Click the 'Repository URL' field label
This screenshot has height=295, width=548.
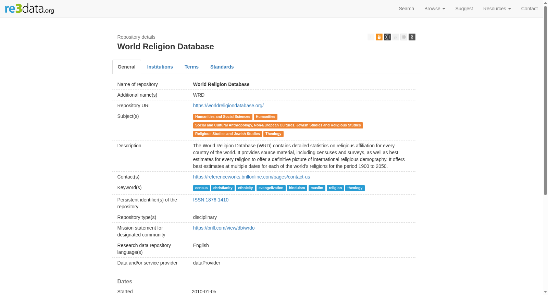(134, 106)
